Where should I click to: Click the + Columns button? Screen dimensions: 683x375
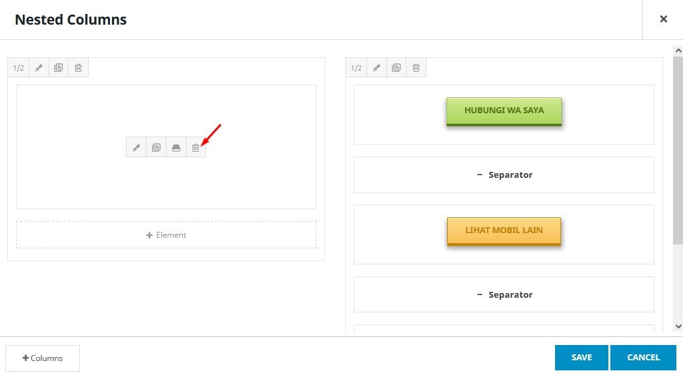[x=43, y=358]
